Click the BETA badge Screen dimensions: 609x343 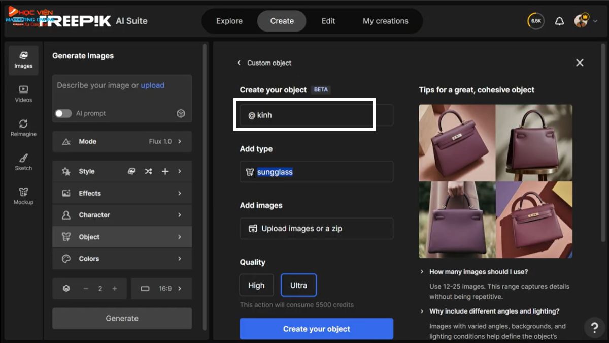point(321,90)
